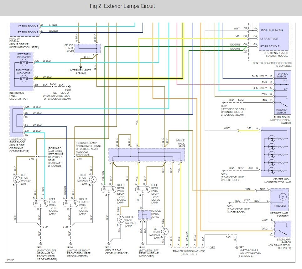The width and height of the screenshot is (302, 269).
Task: Click the G201 ground symbol
Action: [70, 87]
